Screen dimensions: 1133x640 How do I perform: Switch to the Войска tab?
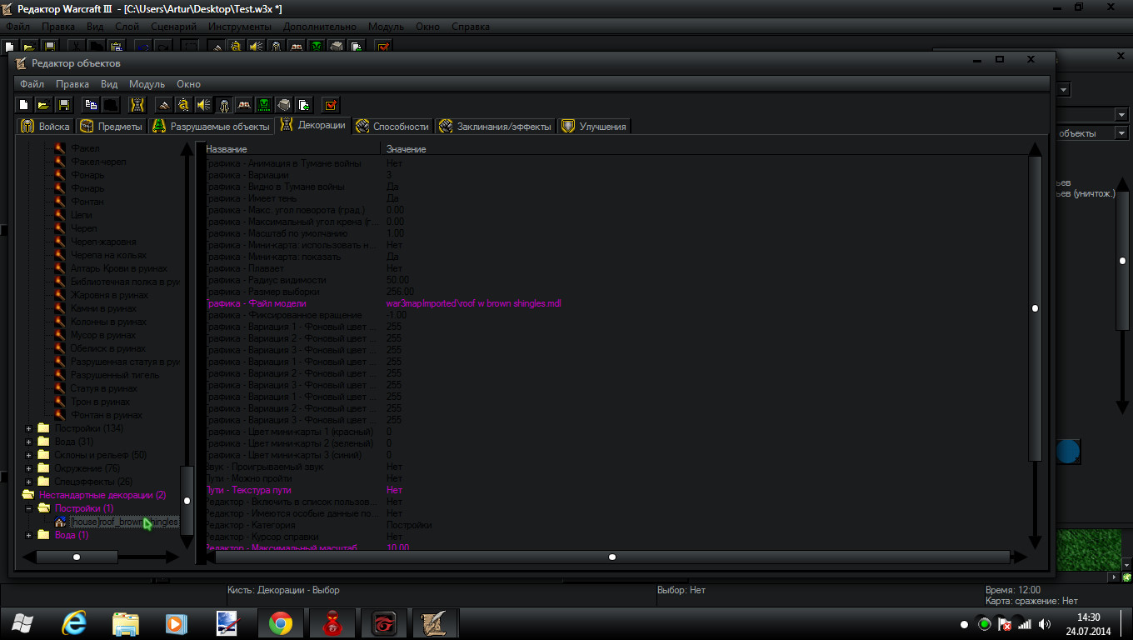[46, 126]
